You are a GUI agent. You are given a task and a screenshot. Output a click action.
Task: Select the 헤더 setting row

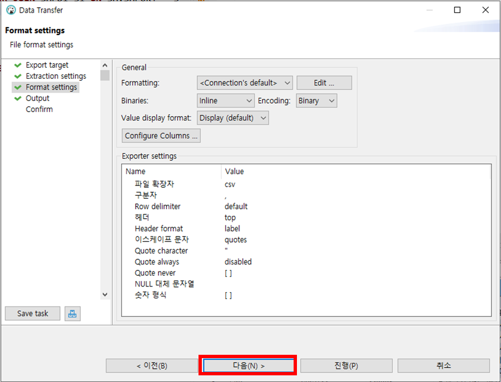(142, 218)
